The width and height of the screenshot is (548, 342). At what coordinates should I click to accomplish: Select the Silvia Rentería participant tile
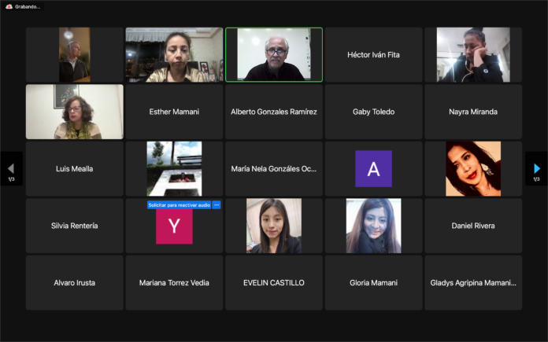(75, 226)
